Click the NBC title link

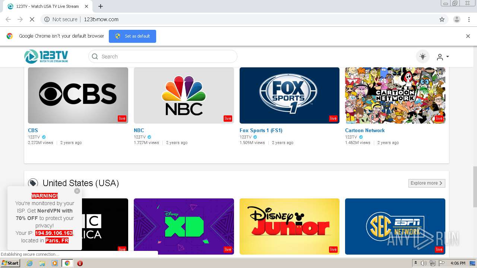(139, 130)
